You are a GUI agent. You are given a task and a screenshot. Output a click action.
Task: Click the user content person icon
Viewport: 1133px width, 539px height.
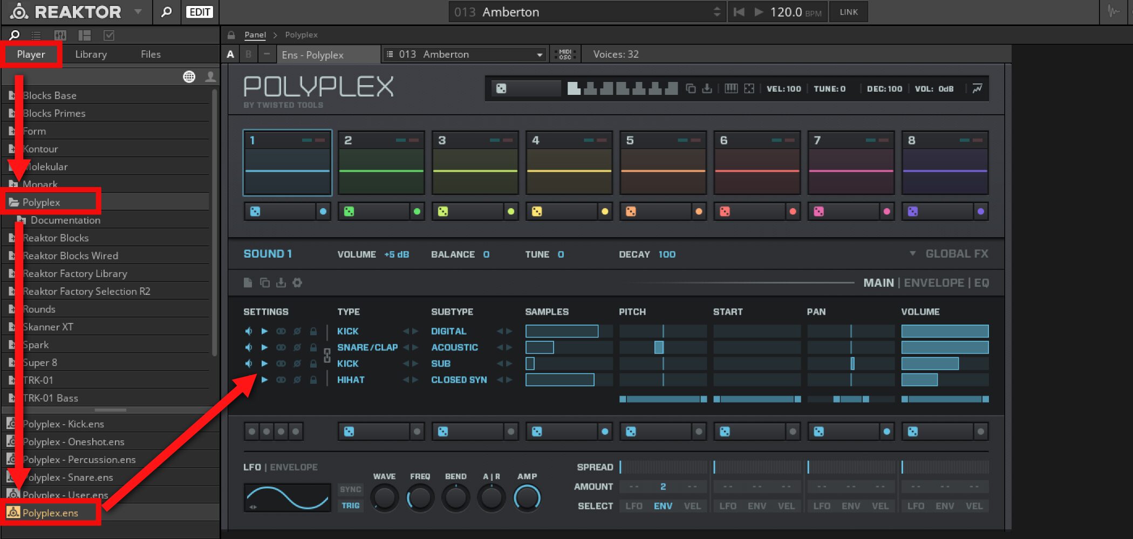(210, 77)
